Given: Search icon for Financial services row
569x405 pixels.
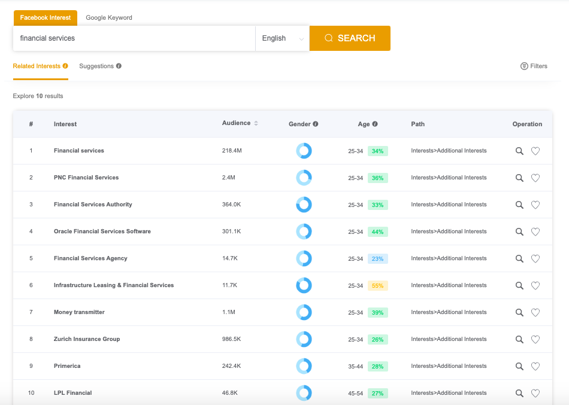Looking at the screenshot, I should click(519, 151).
